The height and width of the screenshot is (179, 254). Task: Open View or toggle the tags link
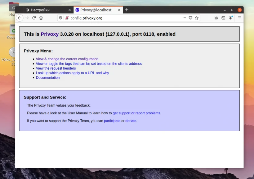coord(89,64)
